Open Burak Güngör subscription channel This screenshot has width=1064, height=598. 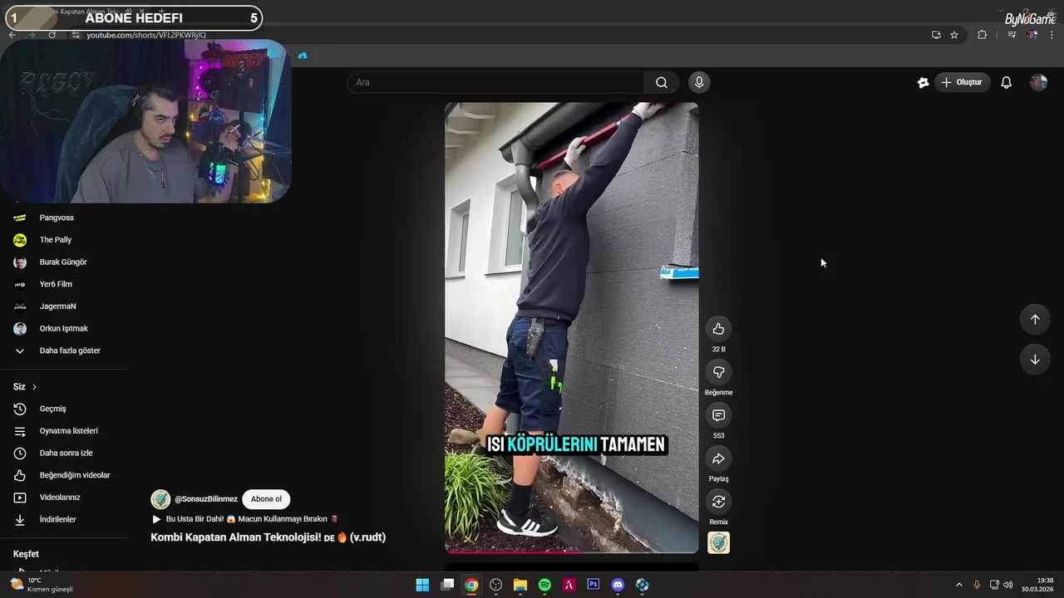tap(64, 262)
